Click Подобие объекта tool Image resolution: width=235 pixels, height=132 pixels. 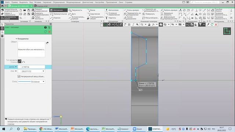pos(217,10)
